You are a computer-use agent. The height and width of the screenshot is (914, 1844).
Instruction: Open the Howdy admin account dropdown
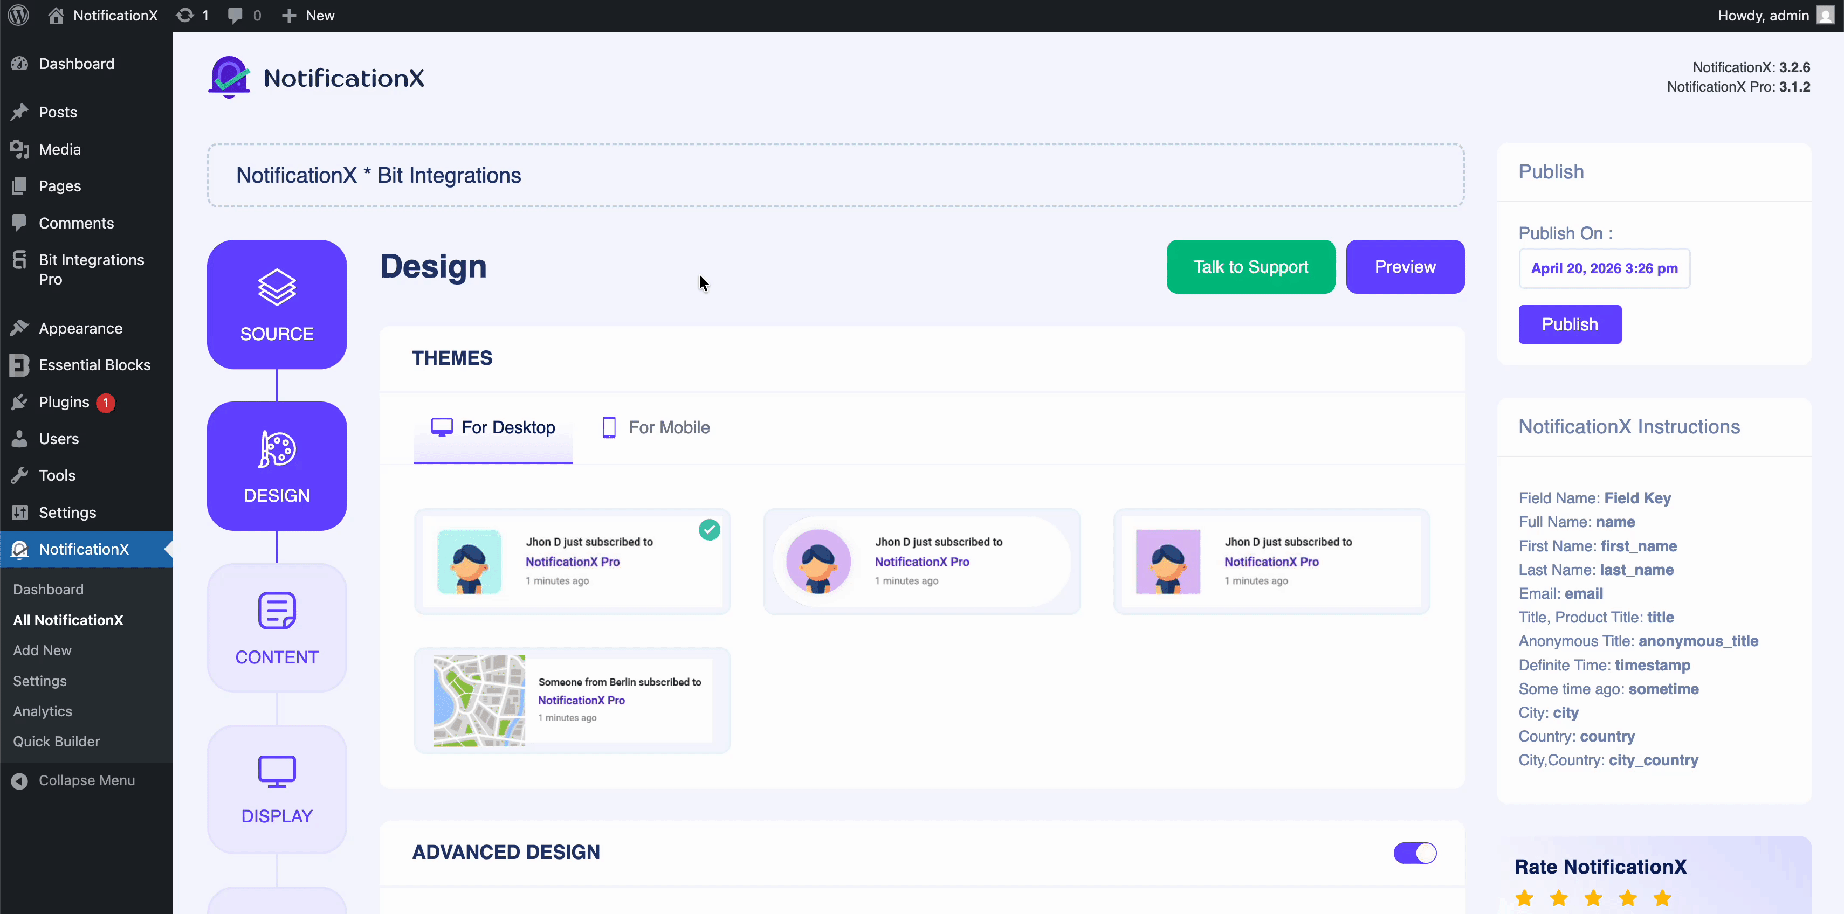click(1764, 15)
